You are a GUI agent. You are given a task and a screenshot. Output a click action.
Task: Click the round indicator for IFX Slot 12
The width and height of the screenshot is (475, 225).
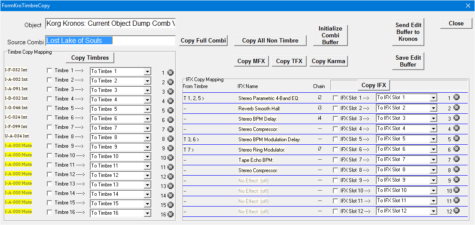tap(457, 210)
